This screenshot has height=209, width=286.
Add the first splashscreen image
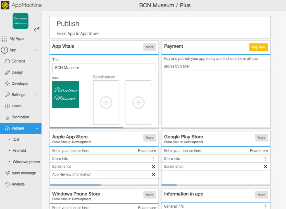coord(106,103)
